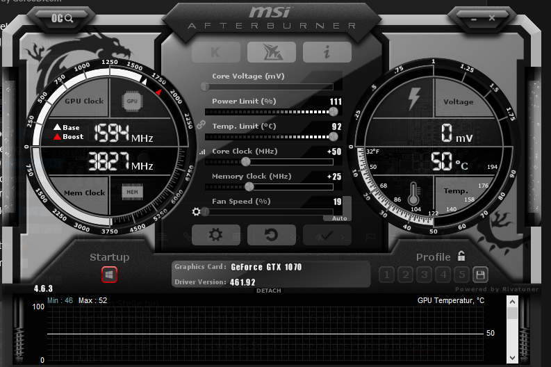Click the Power Limit slider handle
The height and width of the screenshot is (367, 551).
334,111
